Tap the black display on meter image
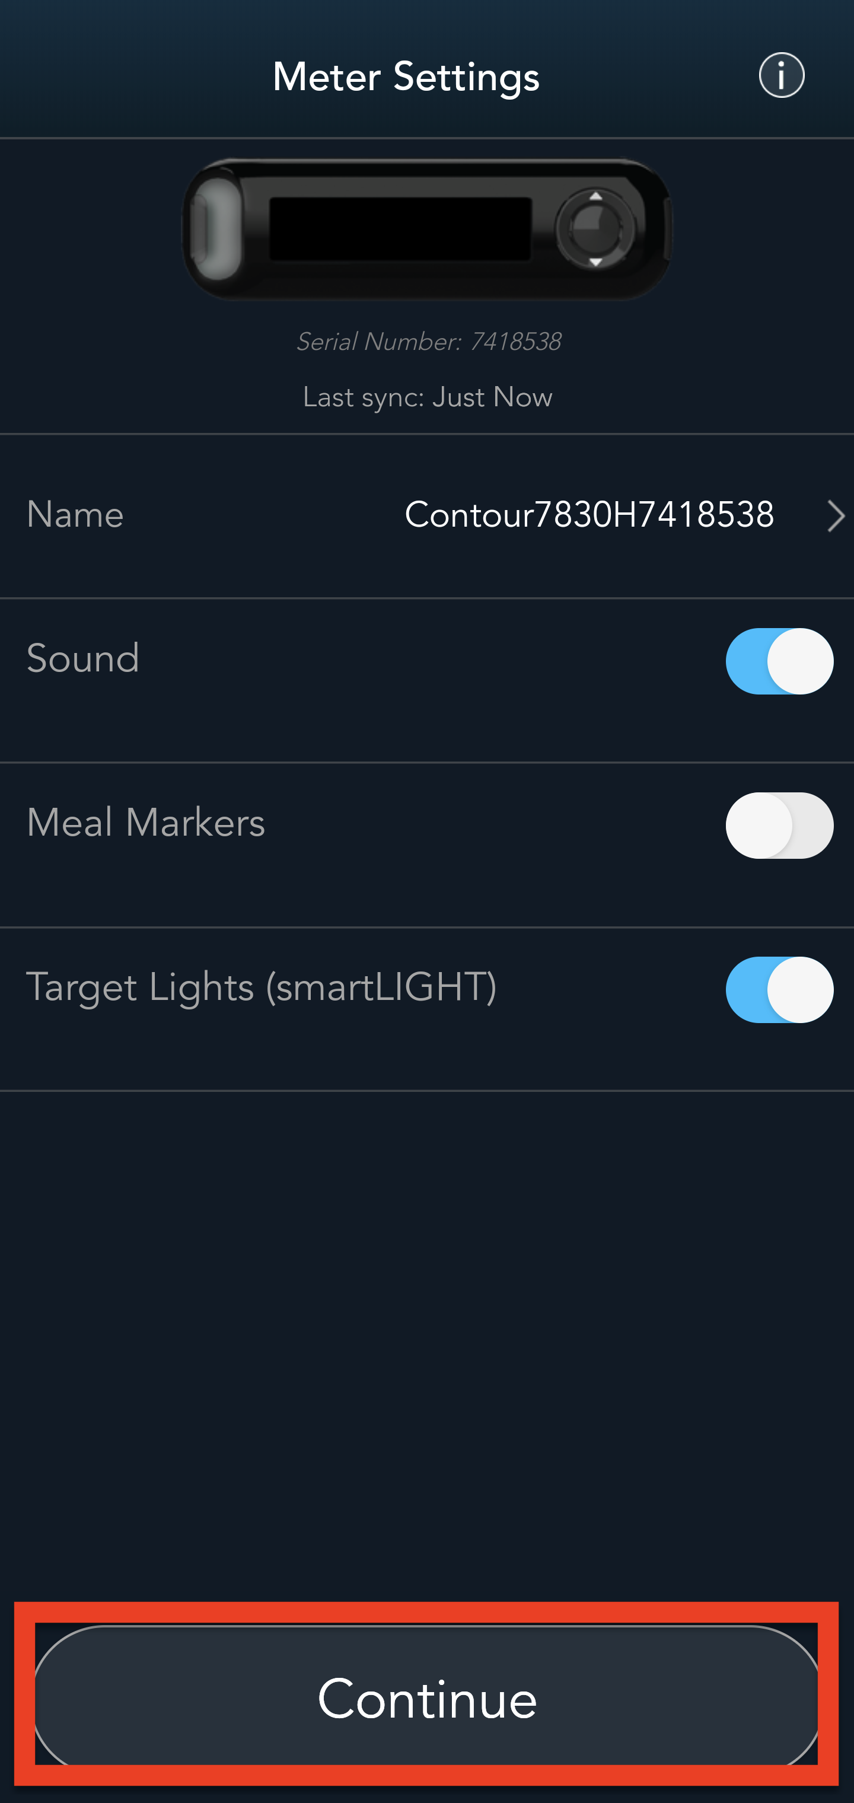 (x=400, y=228)
